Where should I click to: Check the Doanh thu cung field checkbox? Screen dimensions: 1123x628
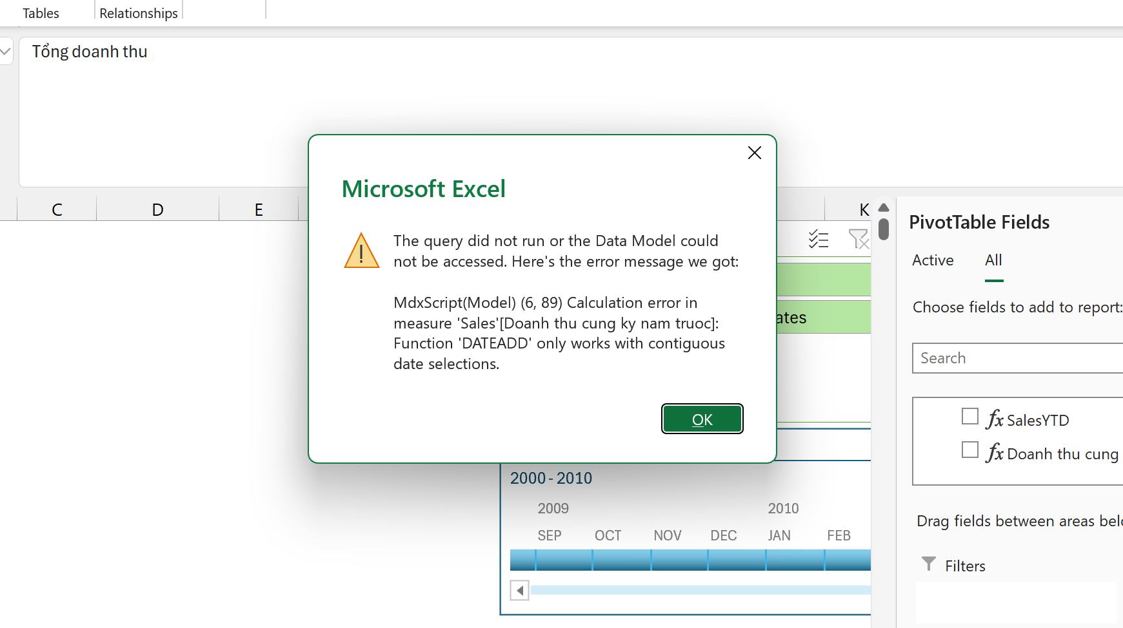(x=970, y=450)
